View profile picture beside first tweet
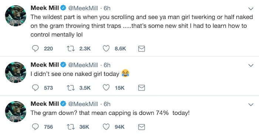The width and height of the screenshot is (259, 134). [x=16, y=16]
